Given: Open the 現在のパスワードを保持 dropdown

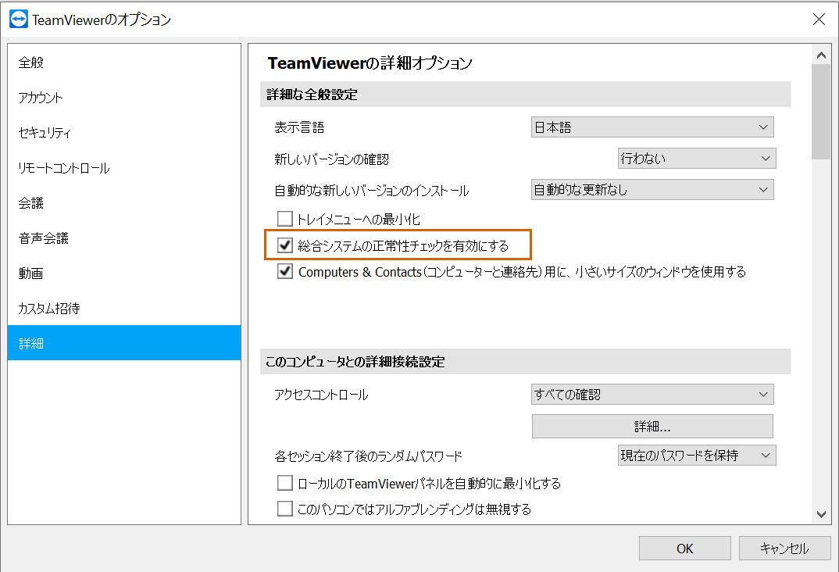Looking at the screenshot, I should click(697, 456).
